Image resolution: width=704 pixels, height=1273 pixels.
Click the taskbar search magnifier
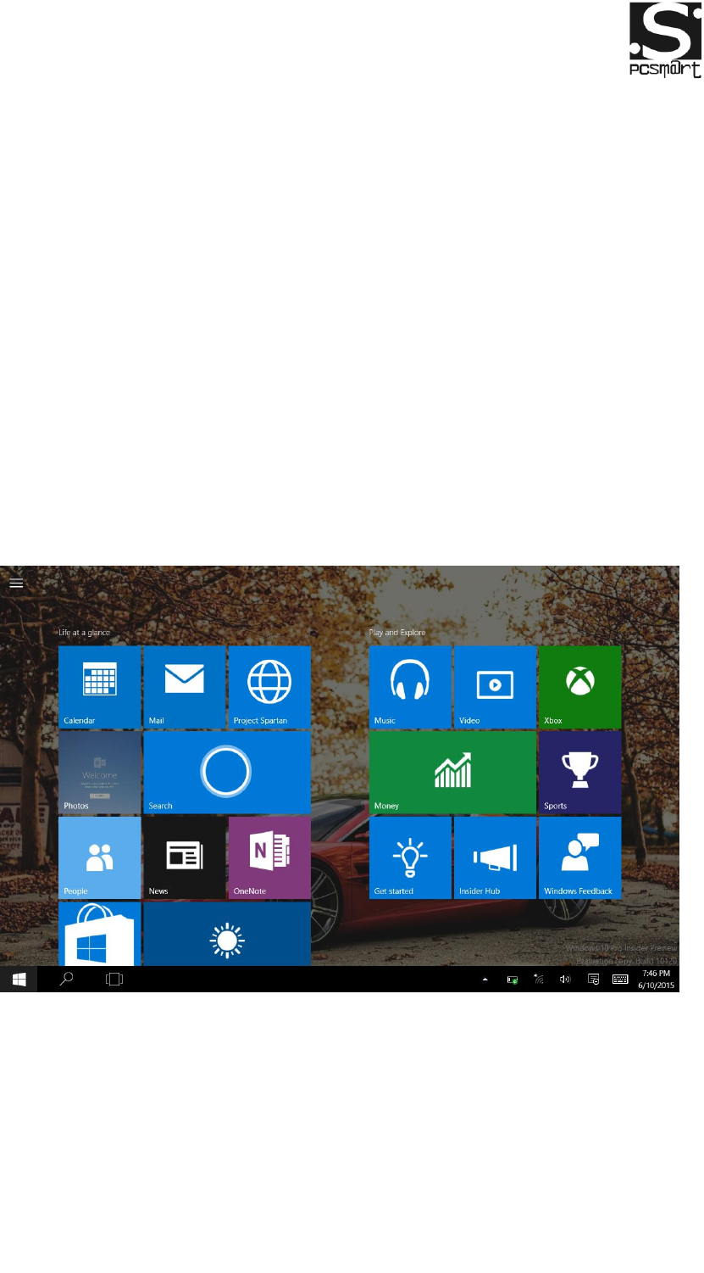[x=66, y=979]
